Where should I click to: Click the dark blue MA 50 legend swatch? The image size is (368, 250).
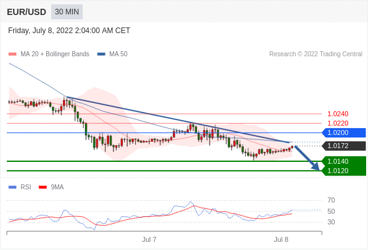(x=101, y=54)
